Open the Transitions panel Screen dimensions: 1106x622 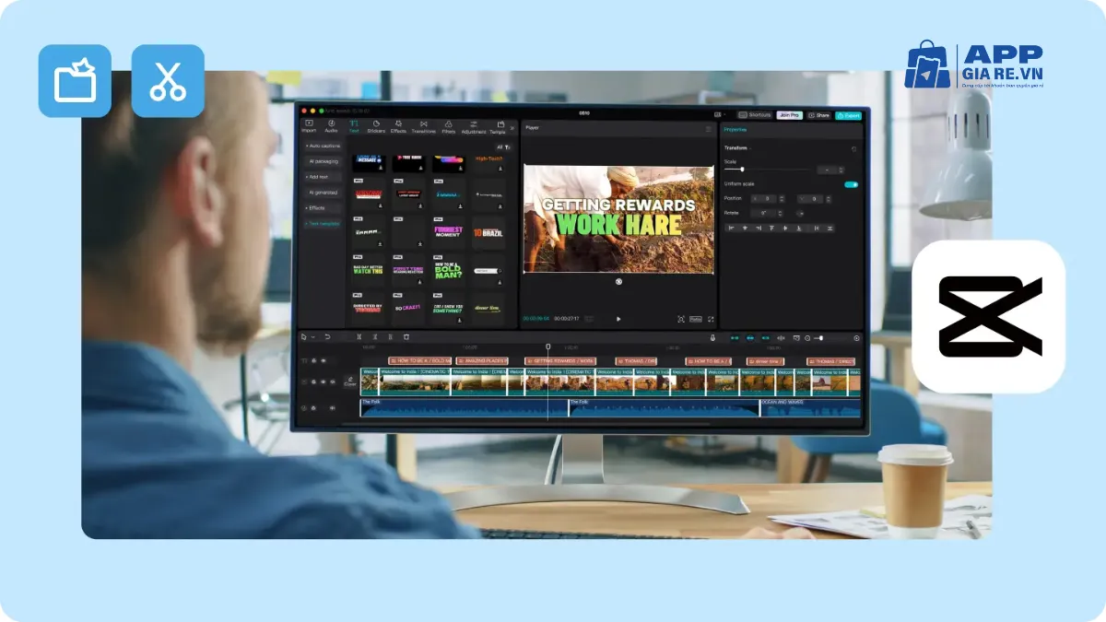424,124
